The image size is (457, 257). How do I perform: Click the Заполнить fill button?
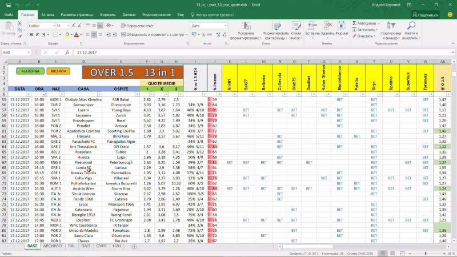coord(364,30)
